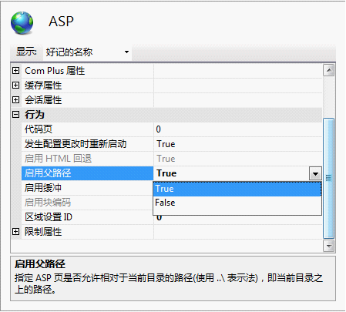This screenshot has width=346, height=312.
Task: Select False in the dropdown list
Action: [237, 203]
